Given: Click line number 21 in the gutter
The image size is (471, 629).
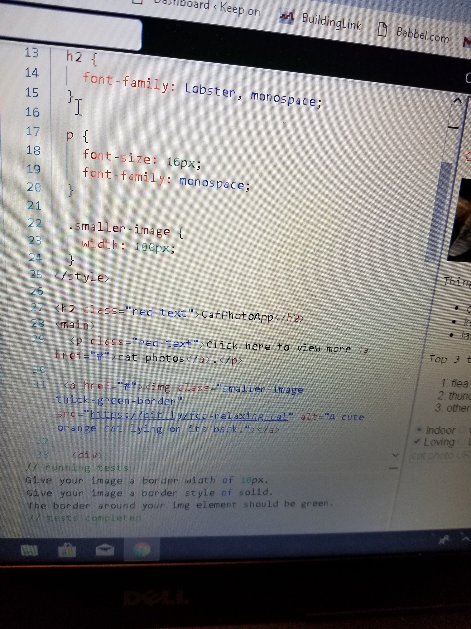Looking at the screenshot, I should pyautogui.click(x=35, y=205).
